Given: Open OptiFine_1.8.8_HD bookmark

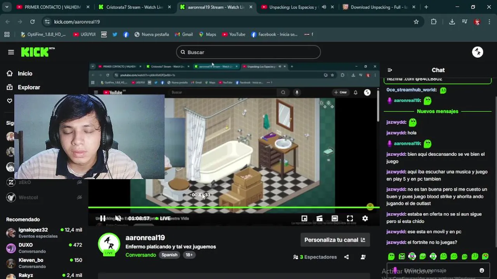Looking at the screenshot, I should pos(43,34).
